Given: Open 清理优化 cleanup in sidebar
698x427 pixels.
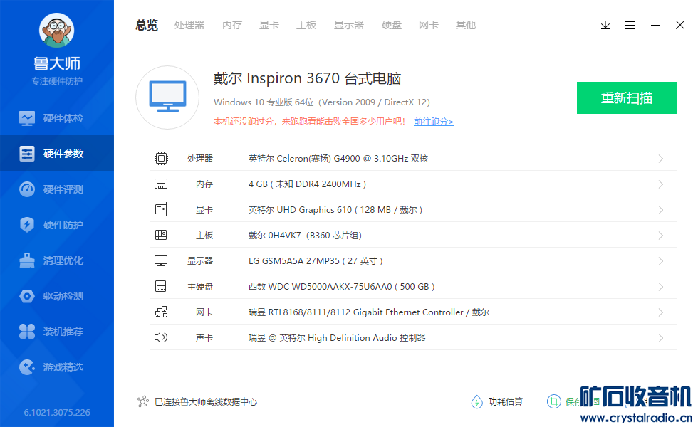Looking at the screenshot, I should pyautogui.click(x=57, y=260).
